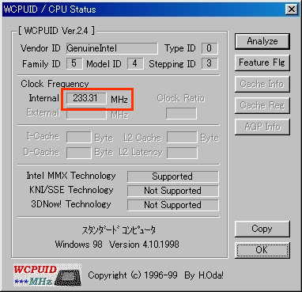Close the WCPUID window with X

292,9
